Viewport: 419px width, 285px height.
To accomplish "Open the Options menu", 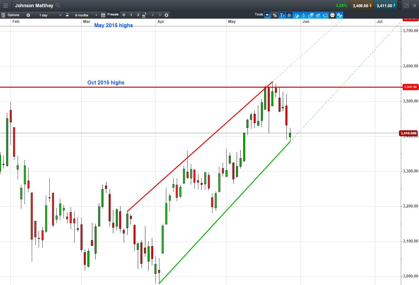I will (x=13, y=15).
